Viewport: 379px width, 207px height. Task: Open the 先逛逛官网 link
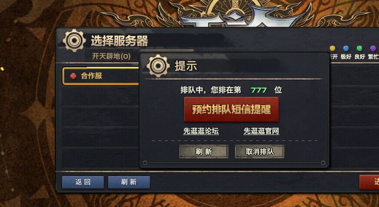261,131
